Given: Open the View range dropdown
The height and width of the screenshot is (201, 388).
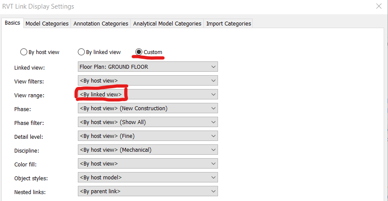Looking at the screenshot, I should 148,94.
